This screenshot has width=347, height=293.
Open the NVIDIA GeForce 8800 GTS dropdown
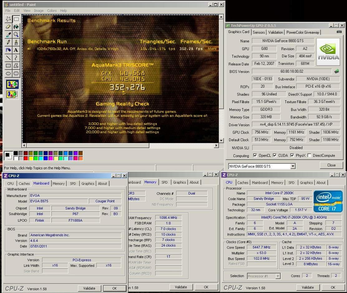[293, 166]
